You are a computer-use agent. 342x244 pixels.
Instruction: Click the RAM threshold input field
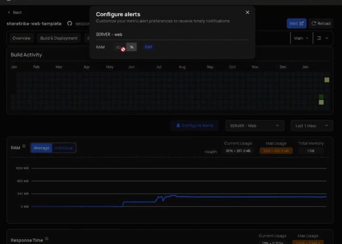[118, 47]
